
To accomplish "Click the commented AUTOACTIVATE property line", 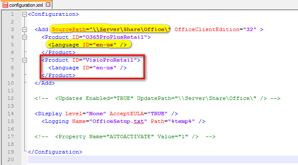I will (125, 137).
